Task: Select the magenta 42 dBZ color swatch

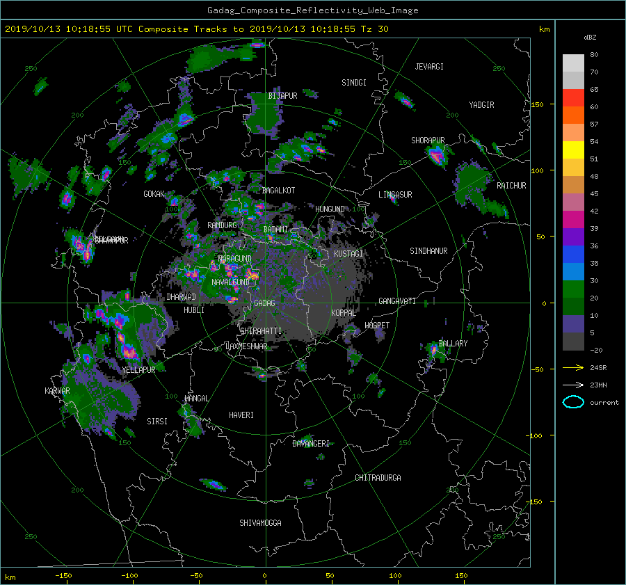Action: (x=573, y=219)
